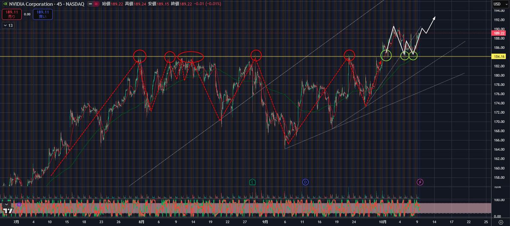
Task: Click the 7月 label on the time axis
Action: 16,222
